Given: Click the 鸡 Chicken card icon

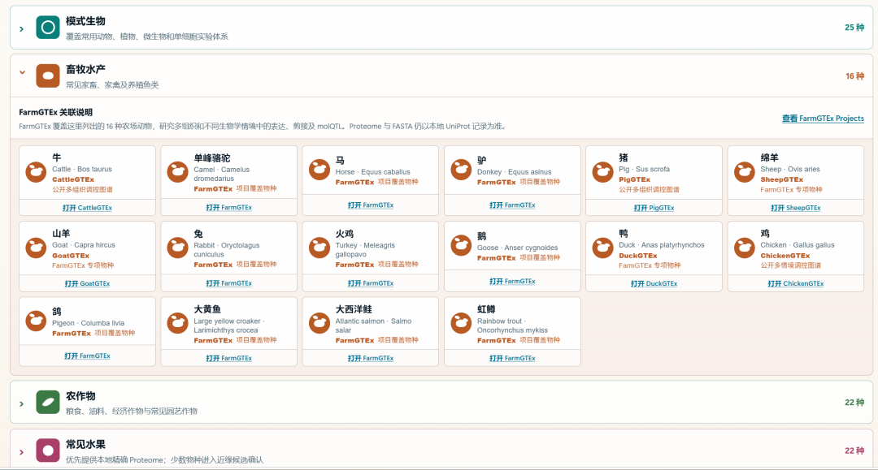Looking at the screenshot, I should pyautogui.click(x=744, y=248).
